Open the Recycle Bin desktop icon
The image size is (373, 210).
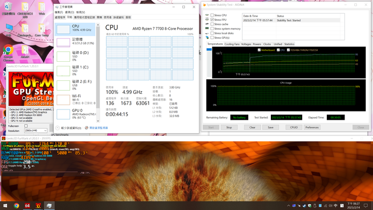(x=8, y=8)
